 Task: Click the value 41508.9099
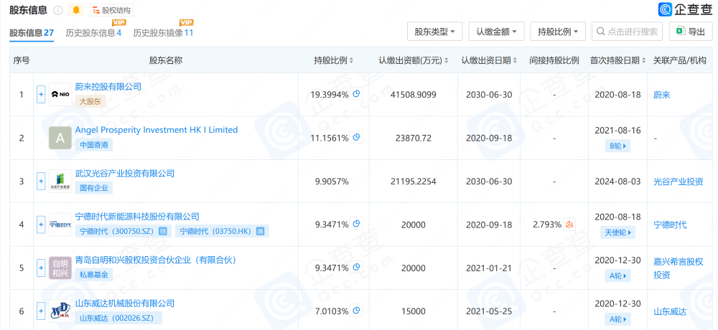414,95
